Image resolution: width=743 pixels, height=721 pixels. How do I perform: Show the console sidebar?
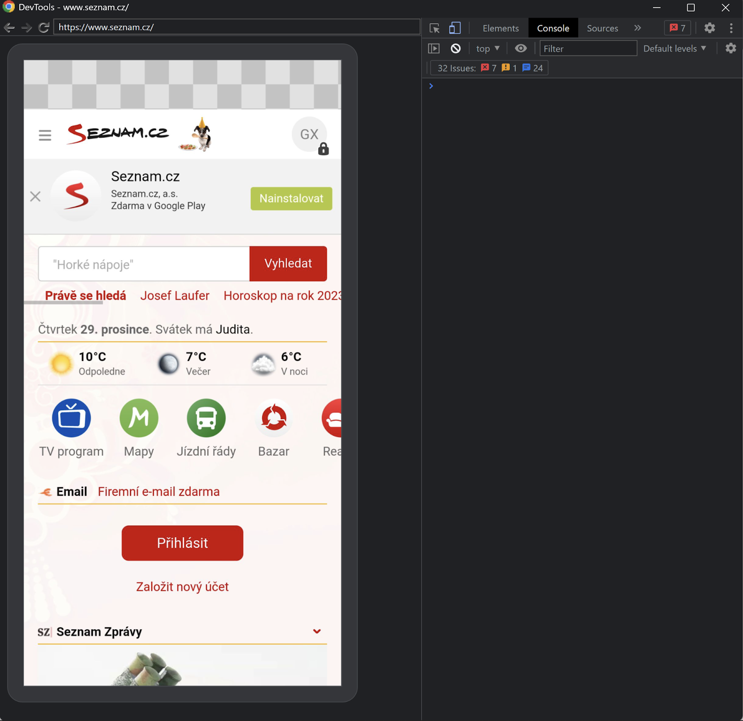tap(433, 48)
